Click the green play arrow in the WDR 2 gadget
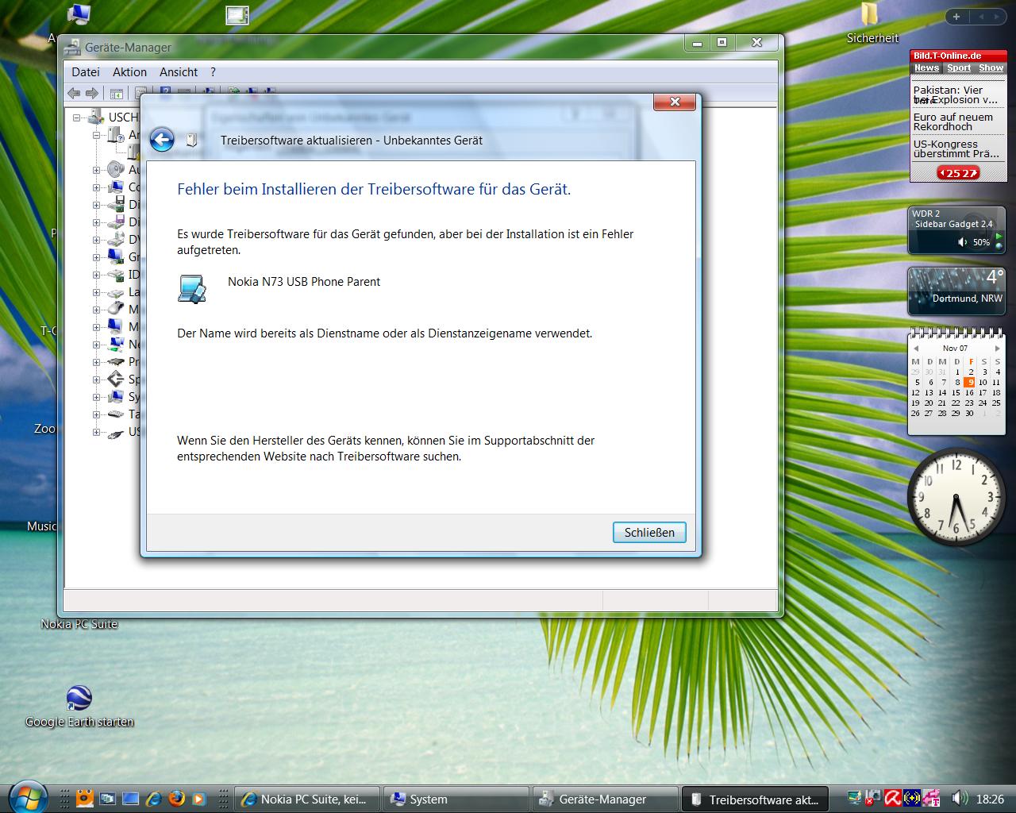1016x813 pixels. pyautogui.click(x=999, y=237)
